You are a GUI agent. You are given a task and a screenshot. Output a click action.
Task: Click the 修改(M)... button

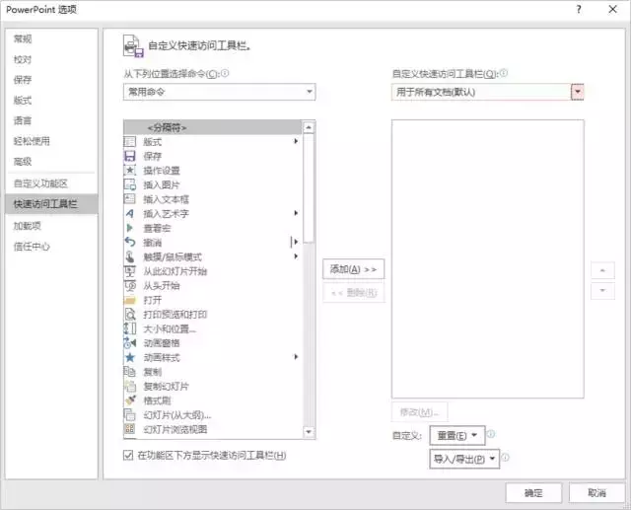pos(419,411)
